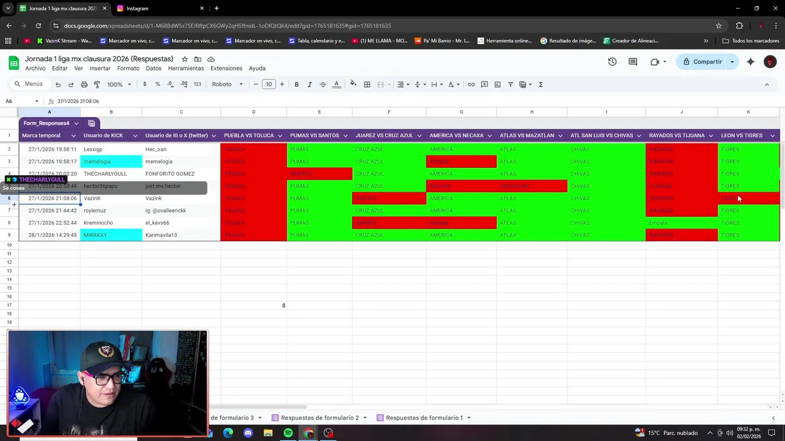Image resolution: width=785 pixels, height=441 pixels.
Task: Add a comment from the toolbar
Action: pyautogui.click(x=484, y=85)
